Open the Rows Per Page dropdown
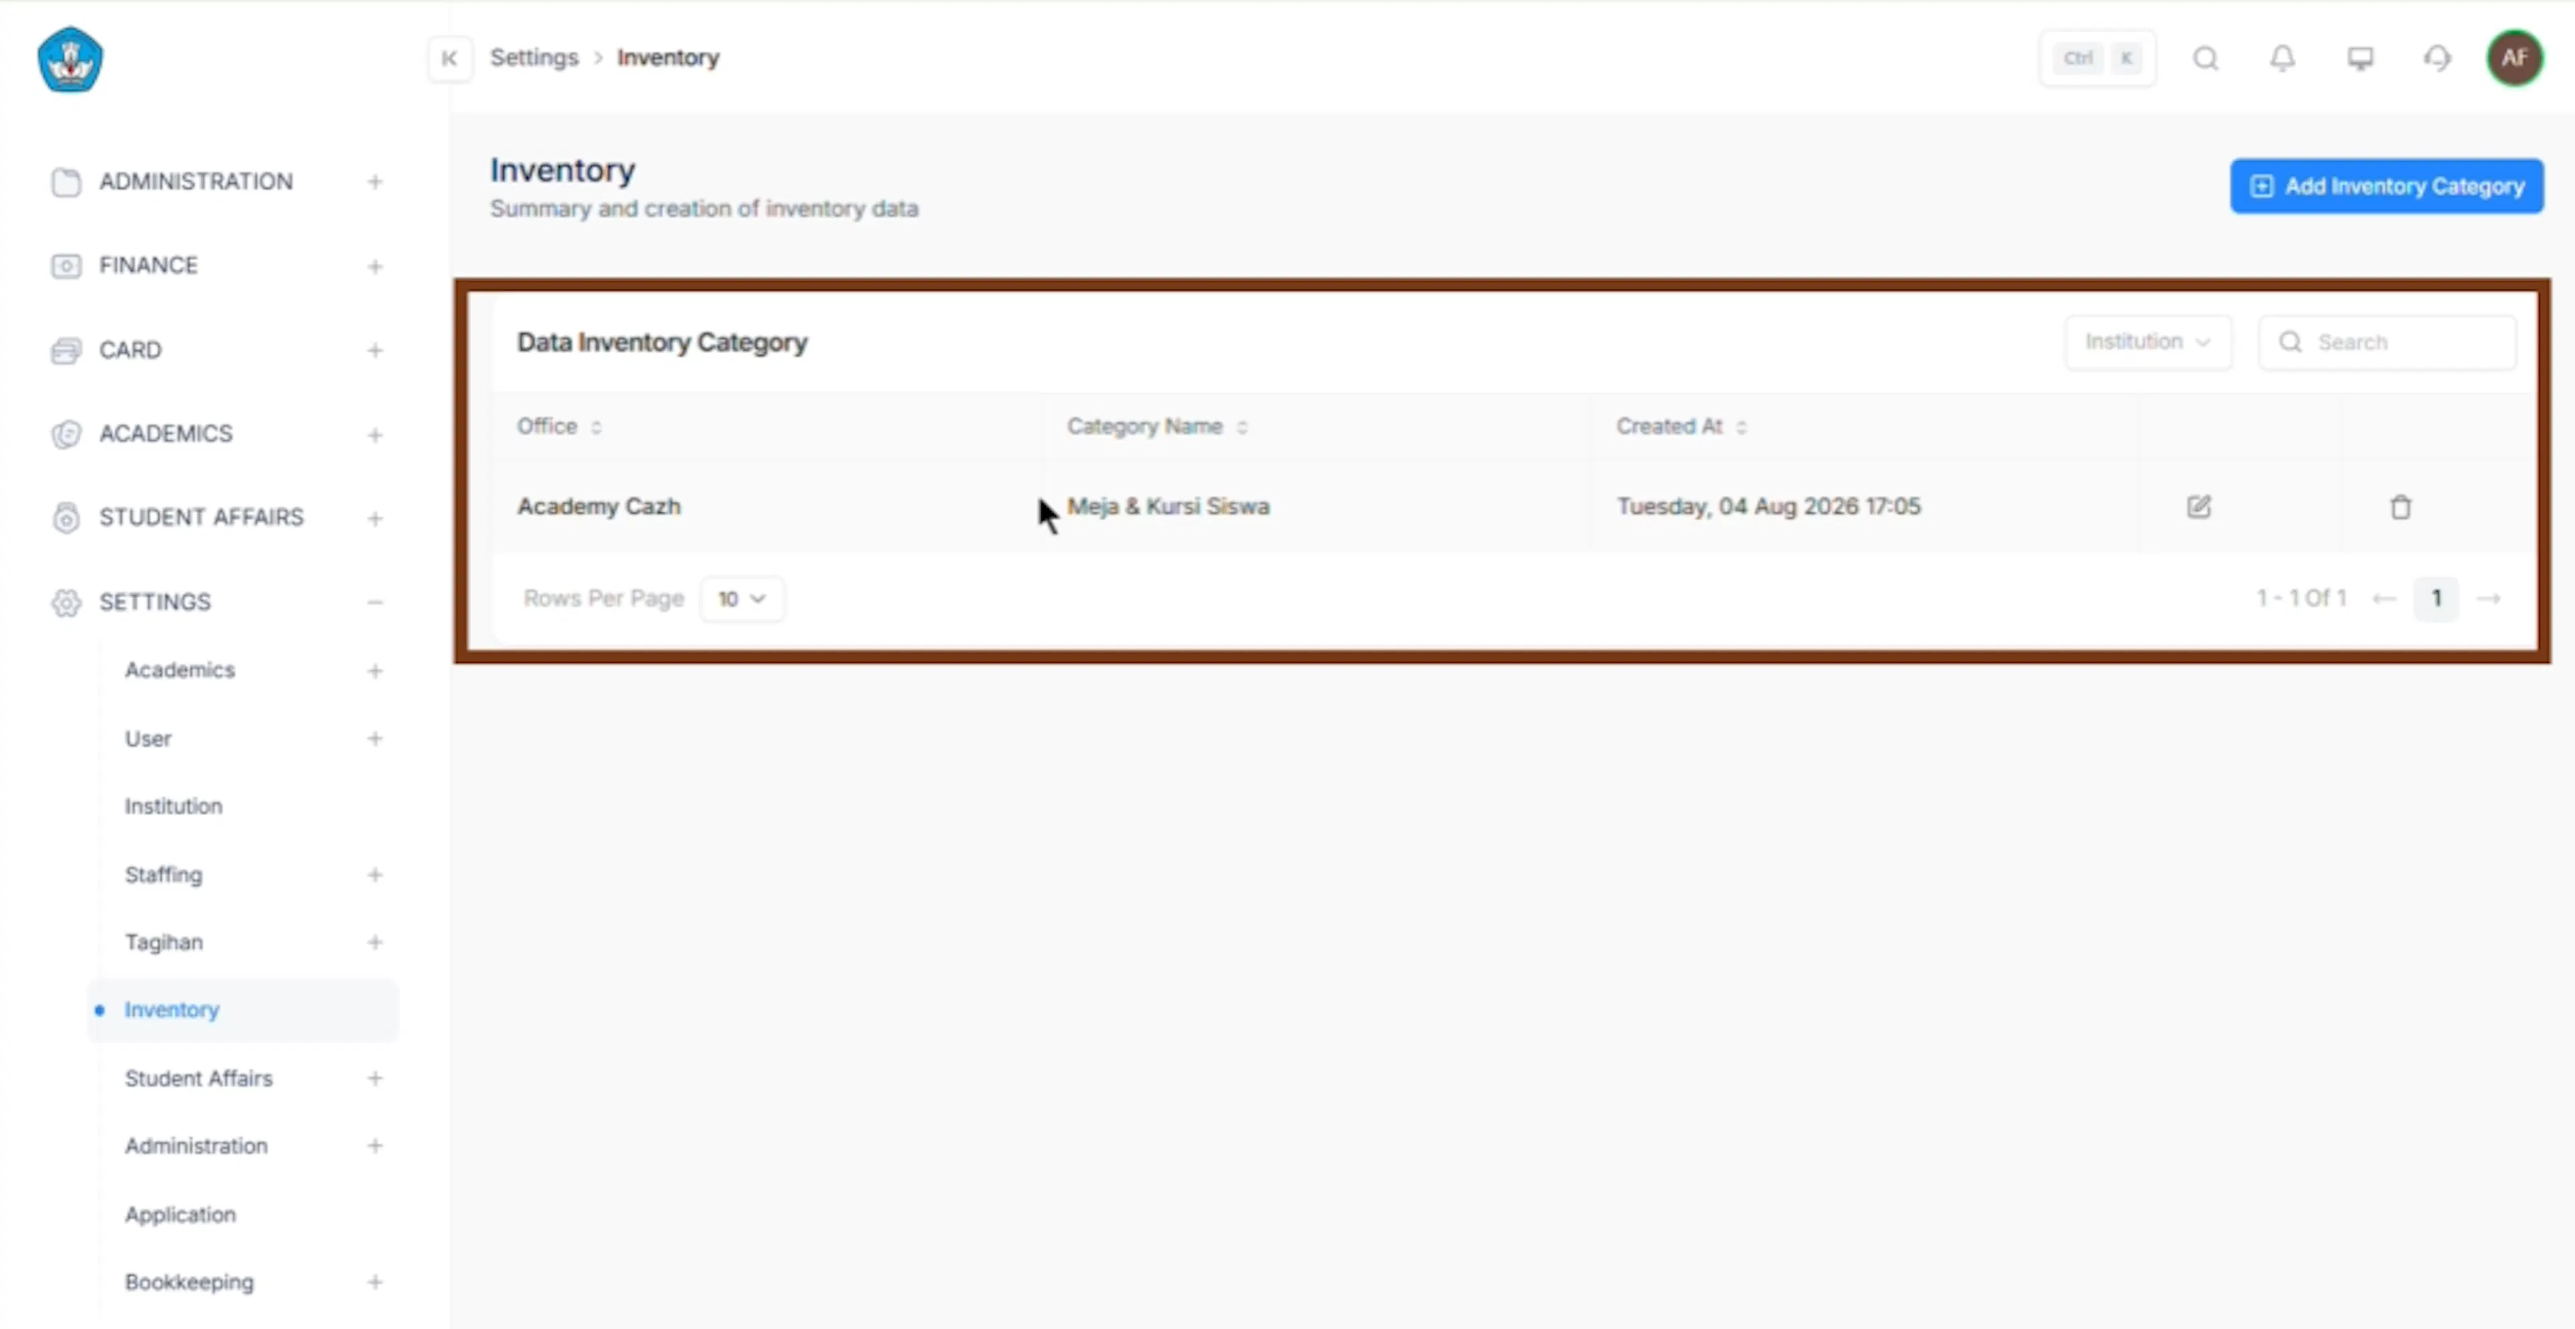This screenshot has height=1329, width=2575. [742, 598]
